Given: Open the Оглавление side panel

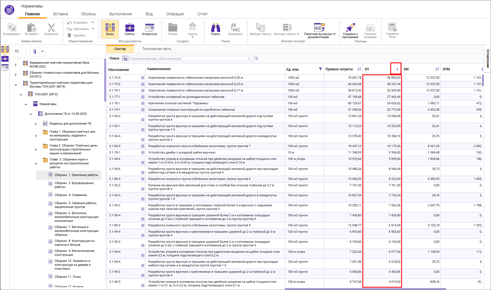Looking at the screenshot, I should coord(488,58).
